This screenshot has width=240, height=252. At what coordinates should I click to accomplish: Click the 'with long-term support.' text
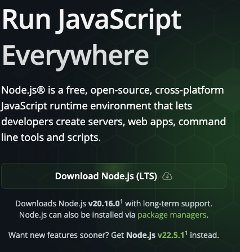[168, 204]
